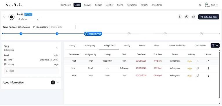Open the Targets menu
The image size is (222, 106).
click(144, 5)
